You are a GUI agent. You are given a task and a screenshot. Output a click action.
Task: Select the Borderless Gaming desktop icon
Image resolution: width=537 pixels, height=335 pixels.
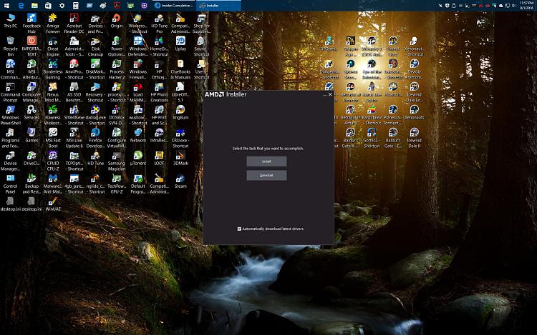click(x=53, y=69)
